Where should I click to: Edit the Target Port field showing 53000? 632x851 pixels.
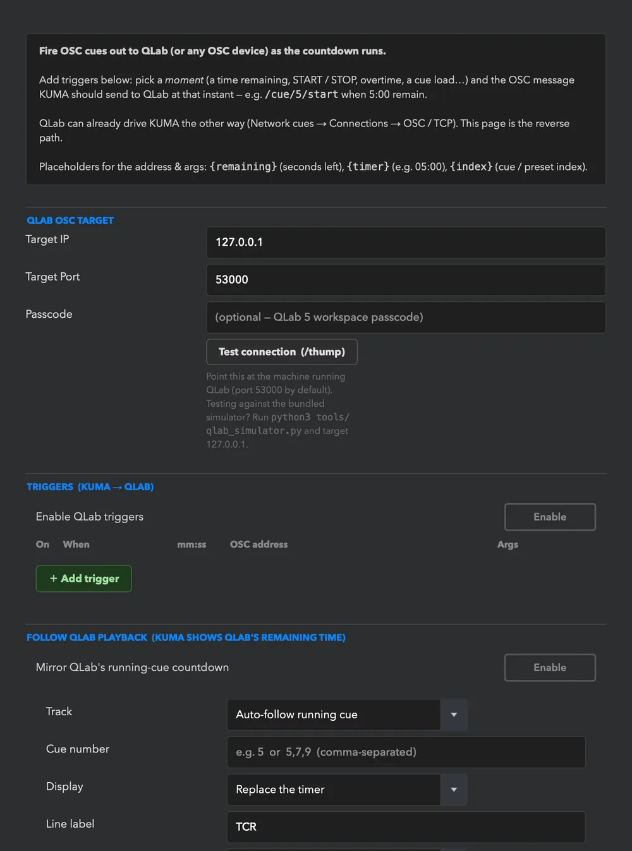pyautogui.click(x=406, y=280)
